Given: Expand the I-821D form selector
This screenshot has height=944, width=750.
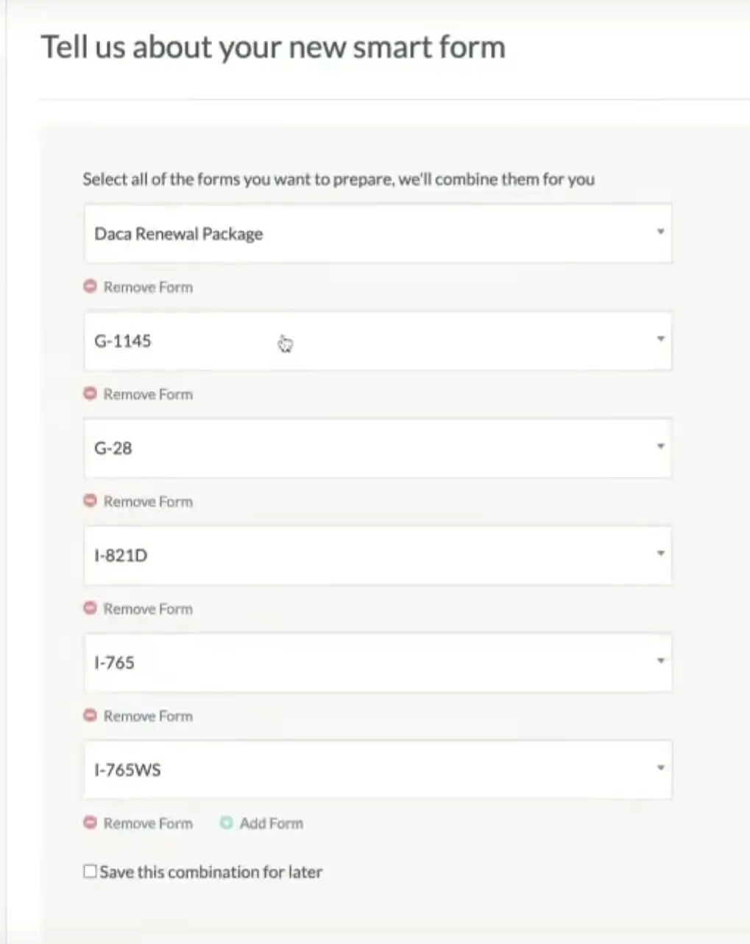Looking at the screenshot, I should point(660,555).
